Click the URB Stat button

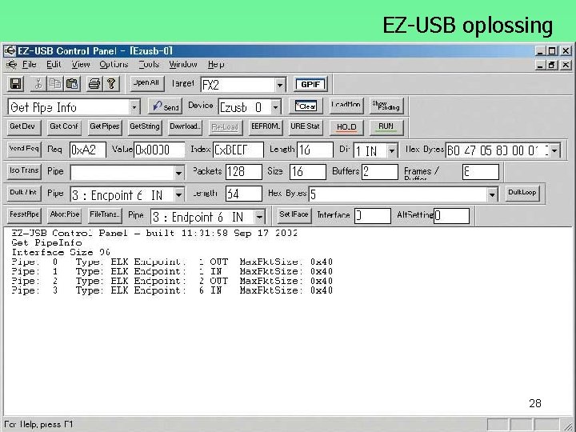[306, 127]
